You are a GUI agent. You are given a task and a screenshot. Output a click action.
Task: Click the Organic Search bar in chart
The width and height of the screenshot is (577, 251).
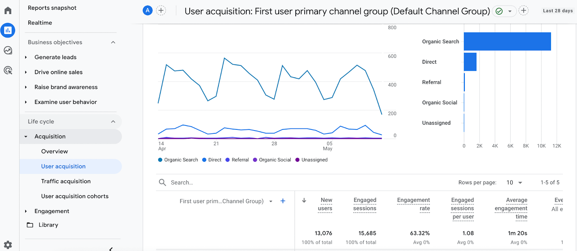coord(507,41)
